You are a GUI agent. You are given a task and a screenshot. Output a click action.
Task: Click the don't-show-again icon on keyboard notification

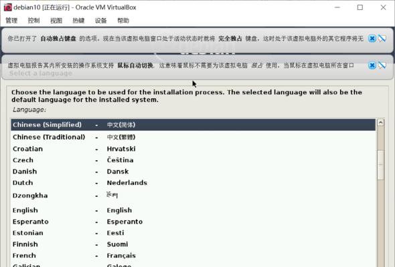[382, 39]
